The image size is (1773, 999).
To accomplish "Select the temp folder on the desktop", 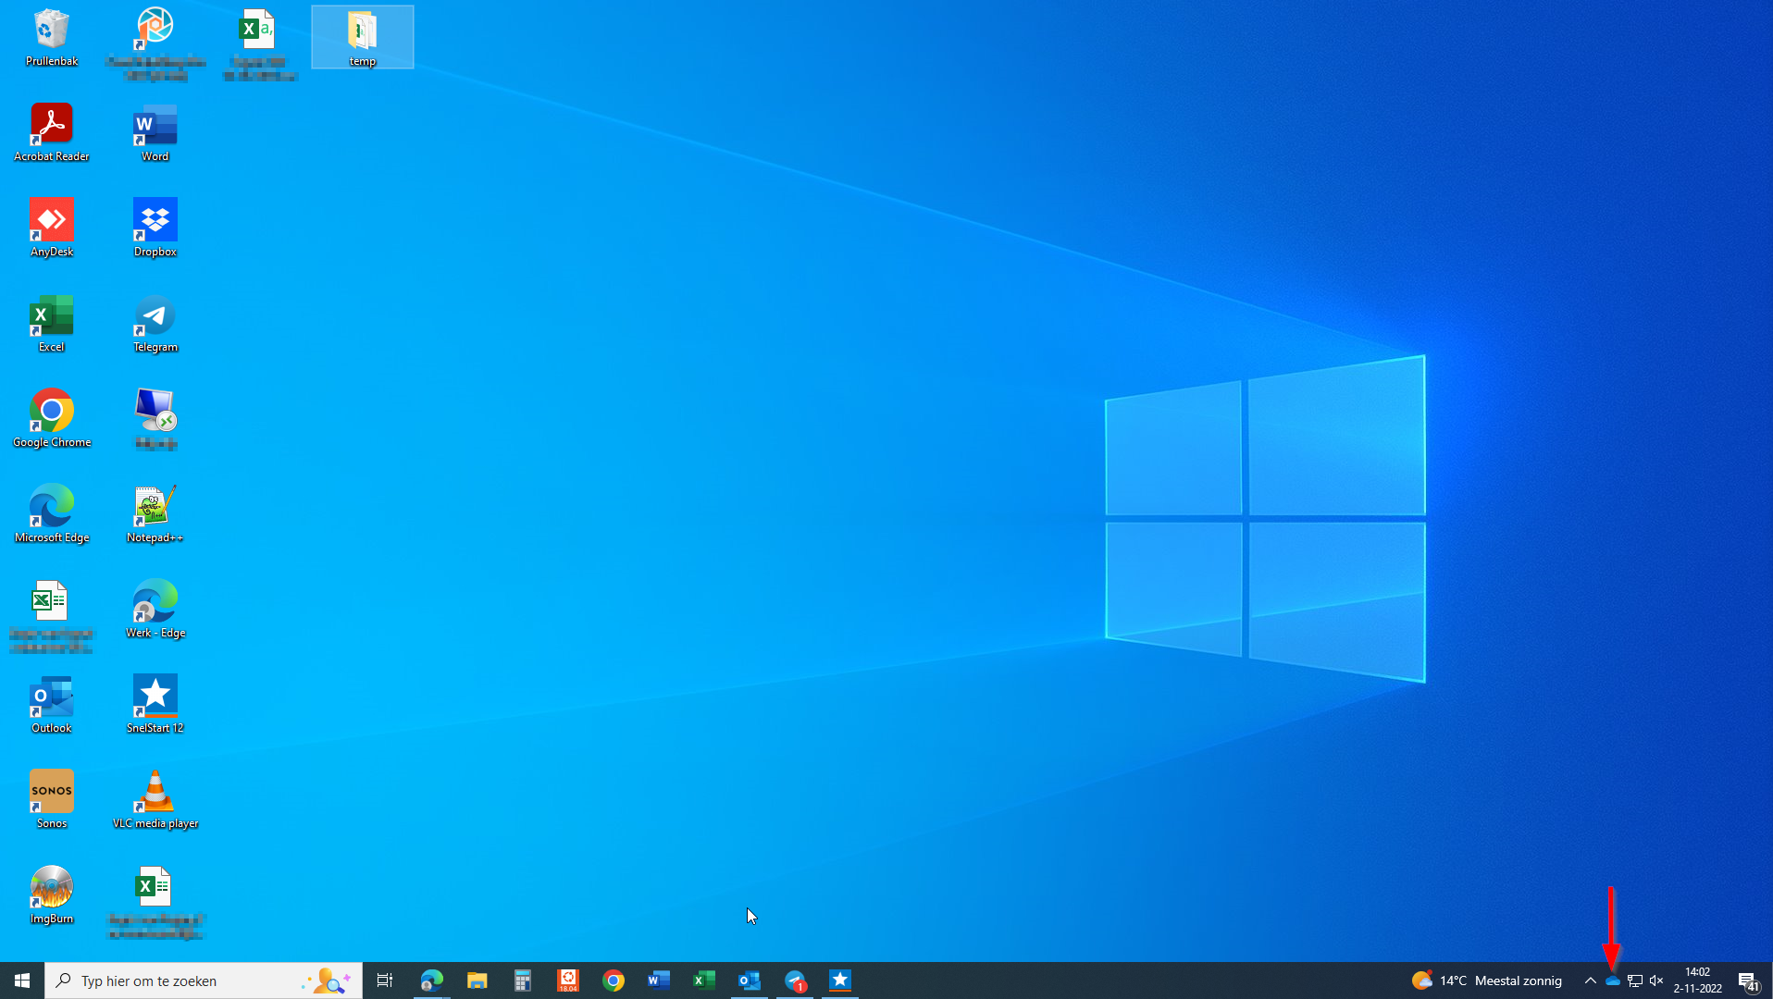I will coord(363,37).
